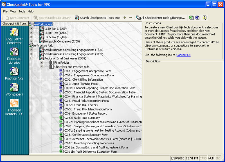Open help via the question mark icon
This screenshot has height=162, width=225.
pos(204,18)
